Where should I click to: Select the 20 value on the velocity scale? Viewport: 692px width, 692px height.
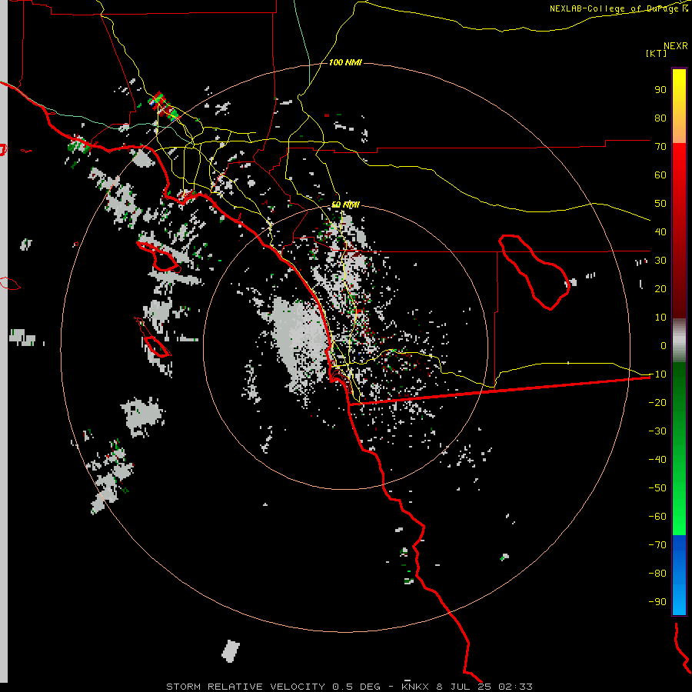(x=660, y=288)
